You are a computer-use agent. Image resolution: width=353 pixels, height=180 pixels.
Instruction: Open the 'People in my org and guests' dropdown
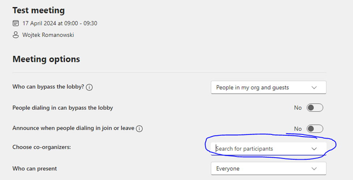click(x=268, y=87)
